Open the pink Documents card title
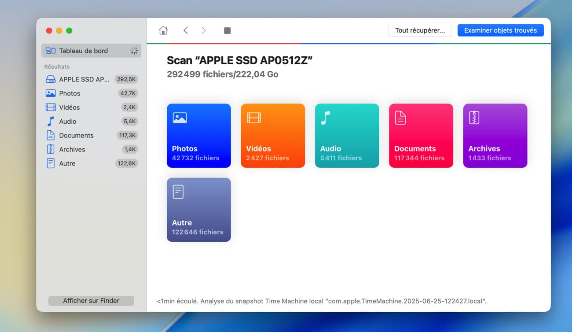Viewport: 572px width, 332px height. (x=415, y=149)
